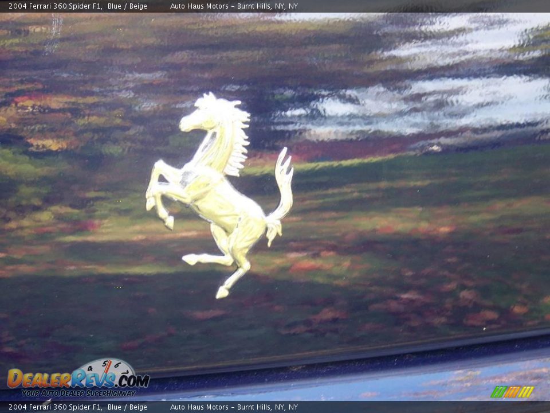
Task: Click the prancing horse Ferrari emblem
Action: point(219,195)
